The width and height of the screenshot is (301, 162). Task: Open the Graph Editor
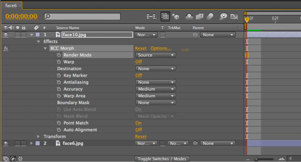pyautogui.click(x=232, y=17)
